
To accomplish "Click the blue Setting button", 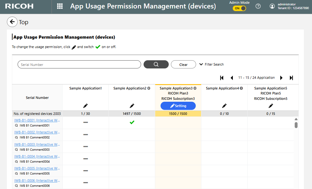I will tap(178, 106).
